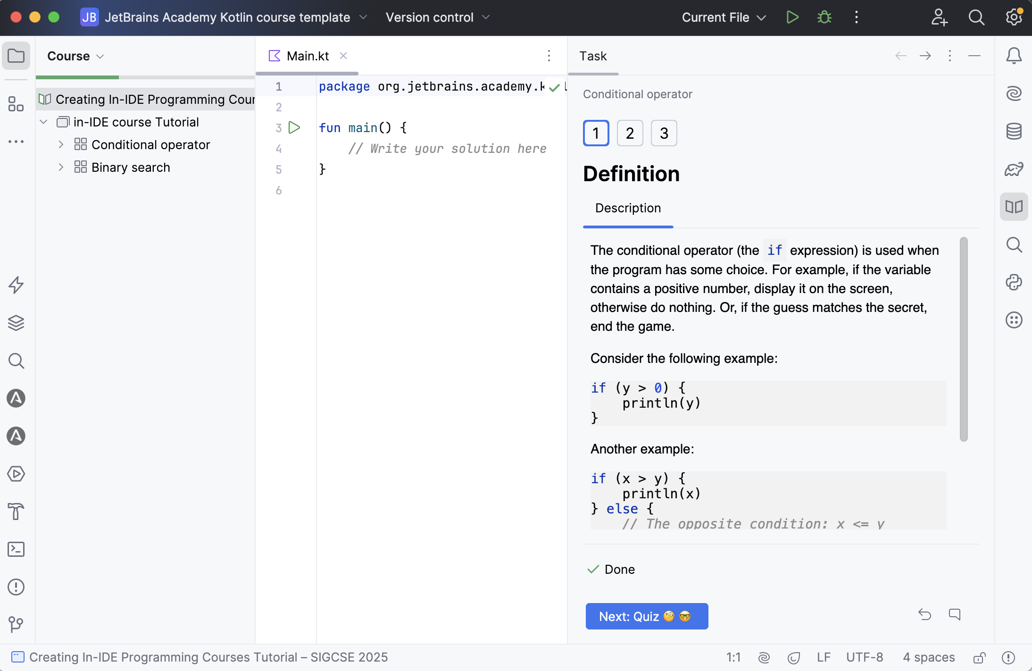Go to task step 3

coord(664,133)
